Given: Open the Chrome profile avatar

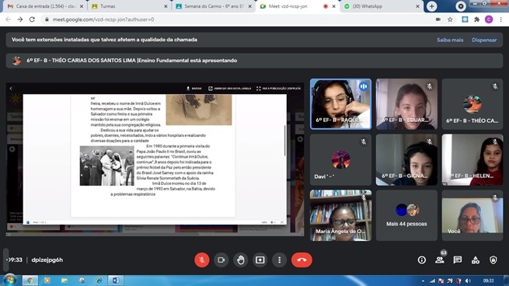Looking at the screenshot, I should tap(489, 19).
